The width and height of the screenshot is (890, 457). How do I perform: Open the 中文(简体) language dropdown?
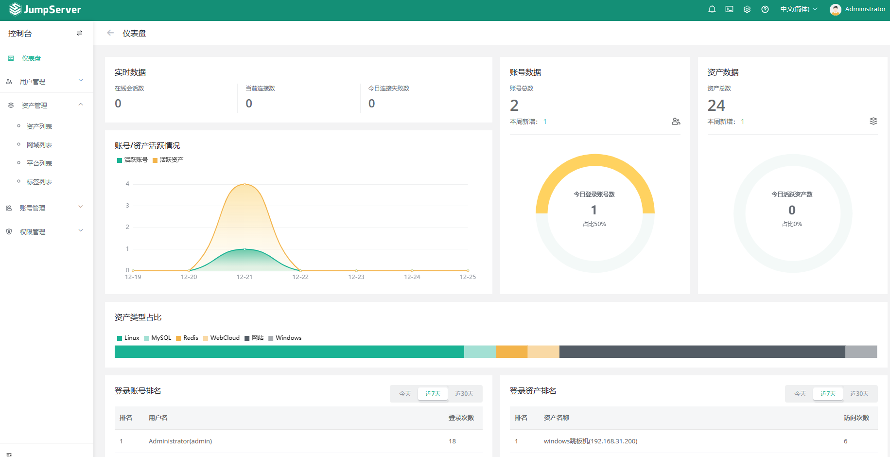[799, 9]
